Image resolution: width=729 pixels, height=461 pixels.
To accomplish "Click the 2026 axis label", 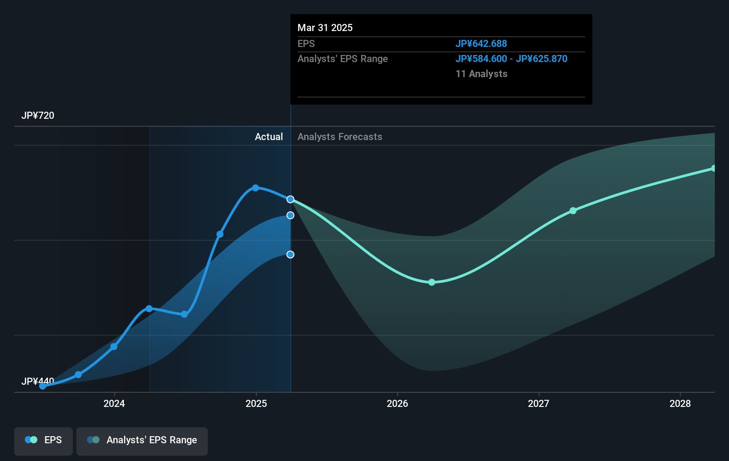I will 397,403.
